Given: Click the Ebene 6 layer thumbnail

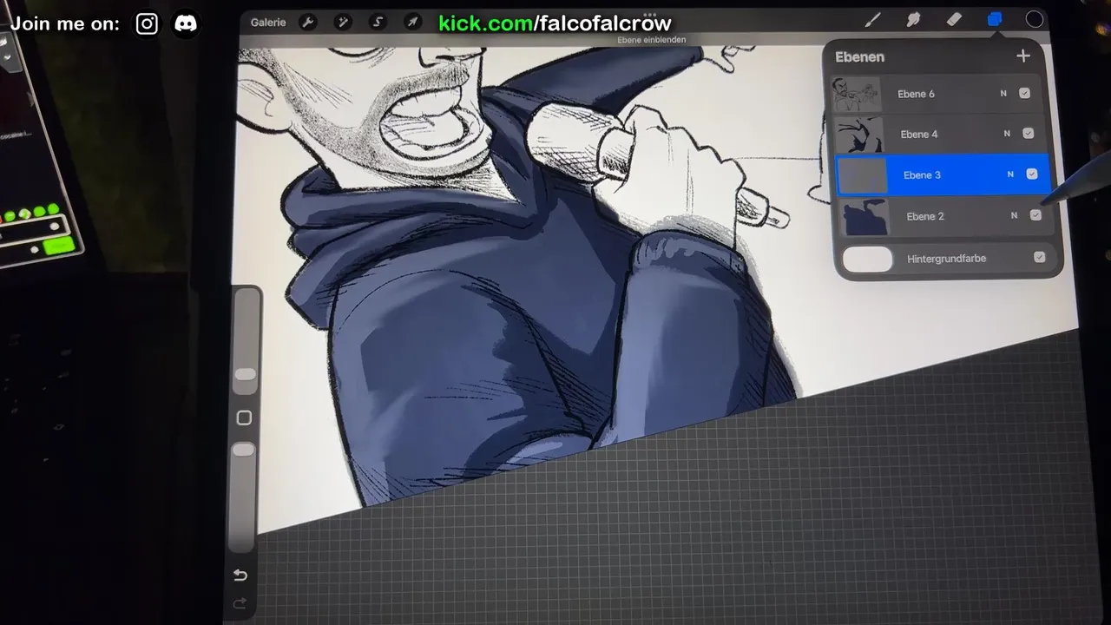Looking at the screenshot, I should pyautogui.click(x=856, y=95).
